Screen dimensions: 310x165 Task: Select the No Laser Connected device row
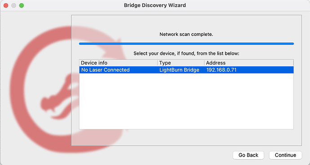click(x=186, y=70)
